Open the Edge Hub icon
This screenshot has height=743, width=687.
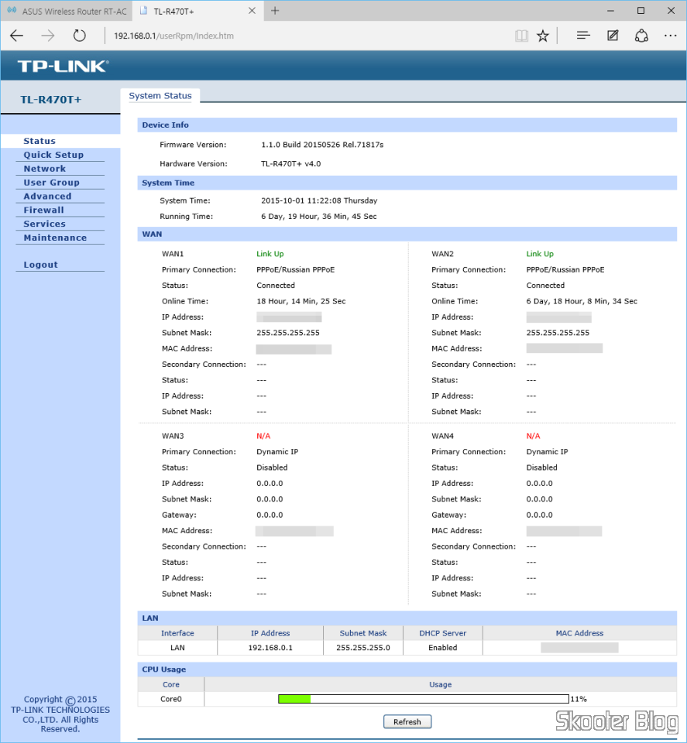point(583,36)
